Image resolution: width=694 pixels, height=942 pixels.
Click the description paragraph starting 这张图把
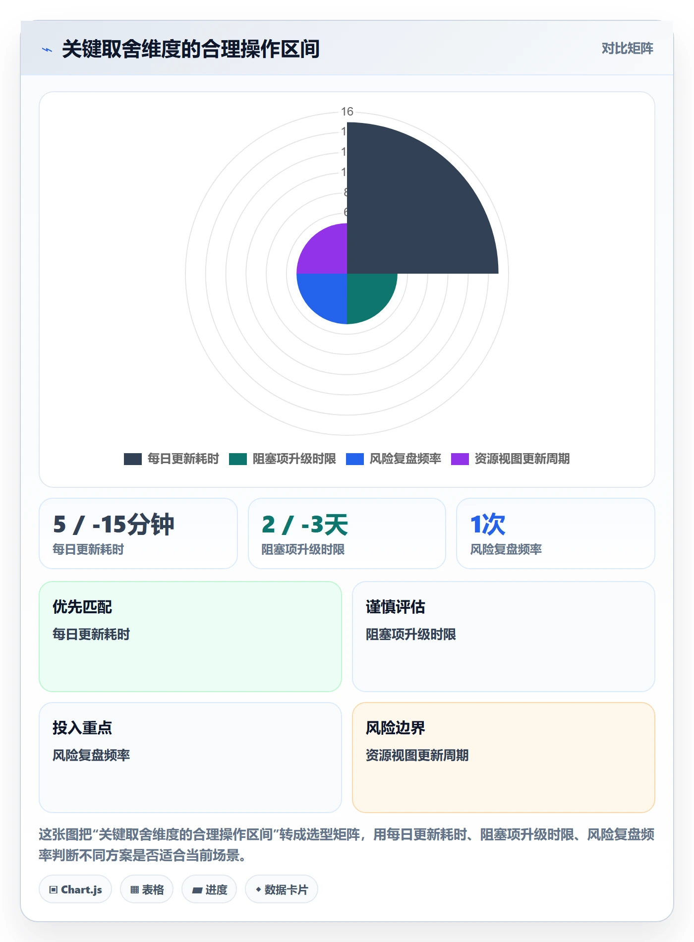[x=347, y=845]
